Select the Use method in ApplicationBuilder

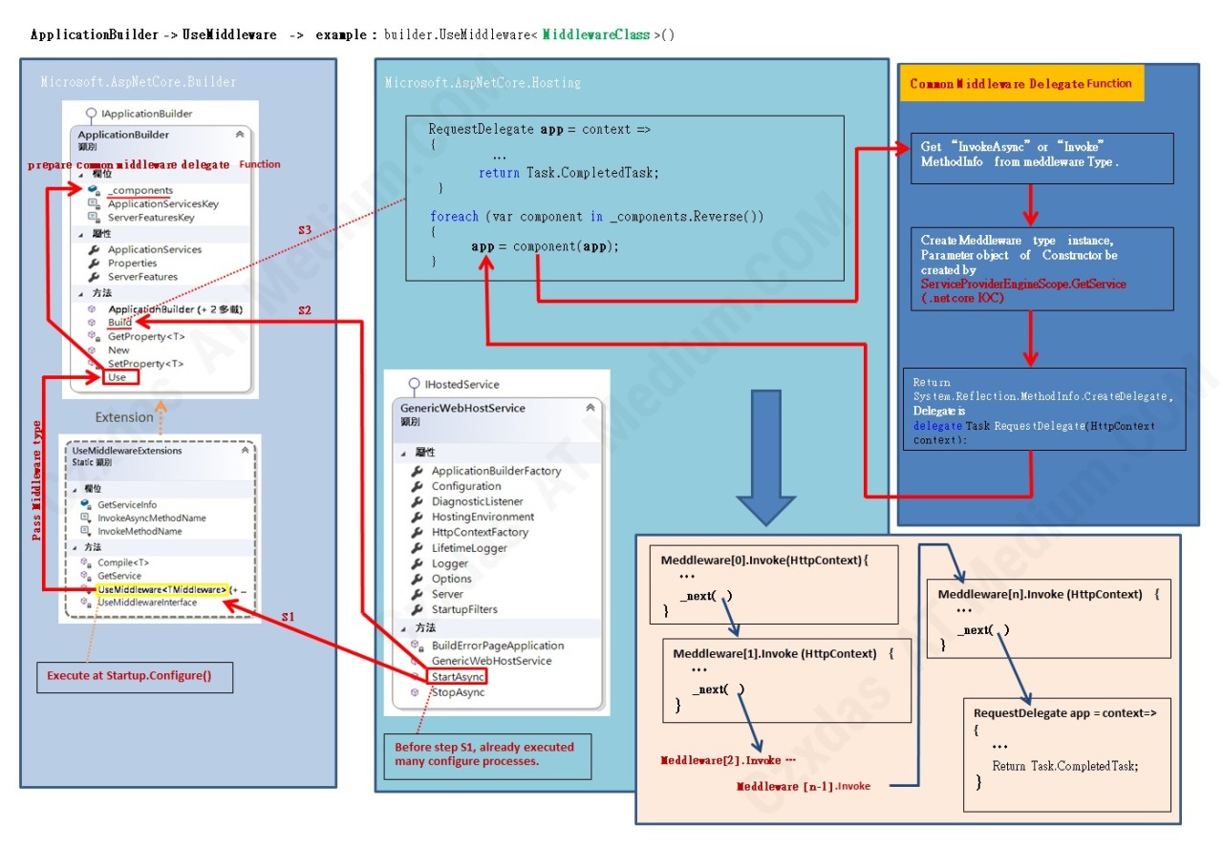(117, 377)
